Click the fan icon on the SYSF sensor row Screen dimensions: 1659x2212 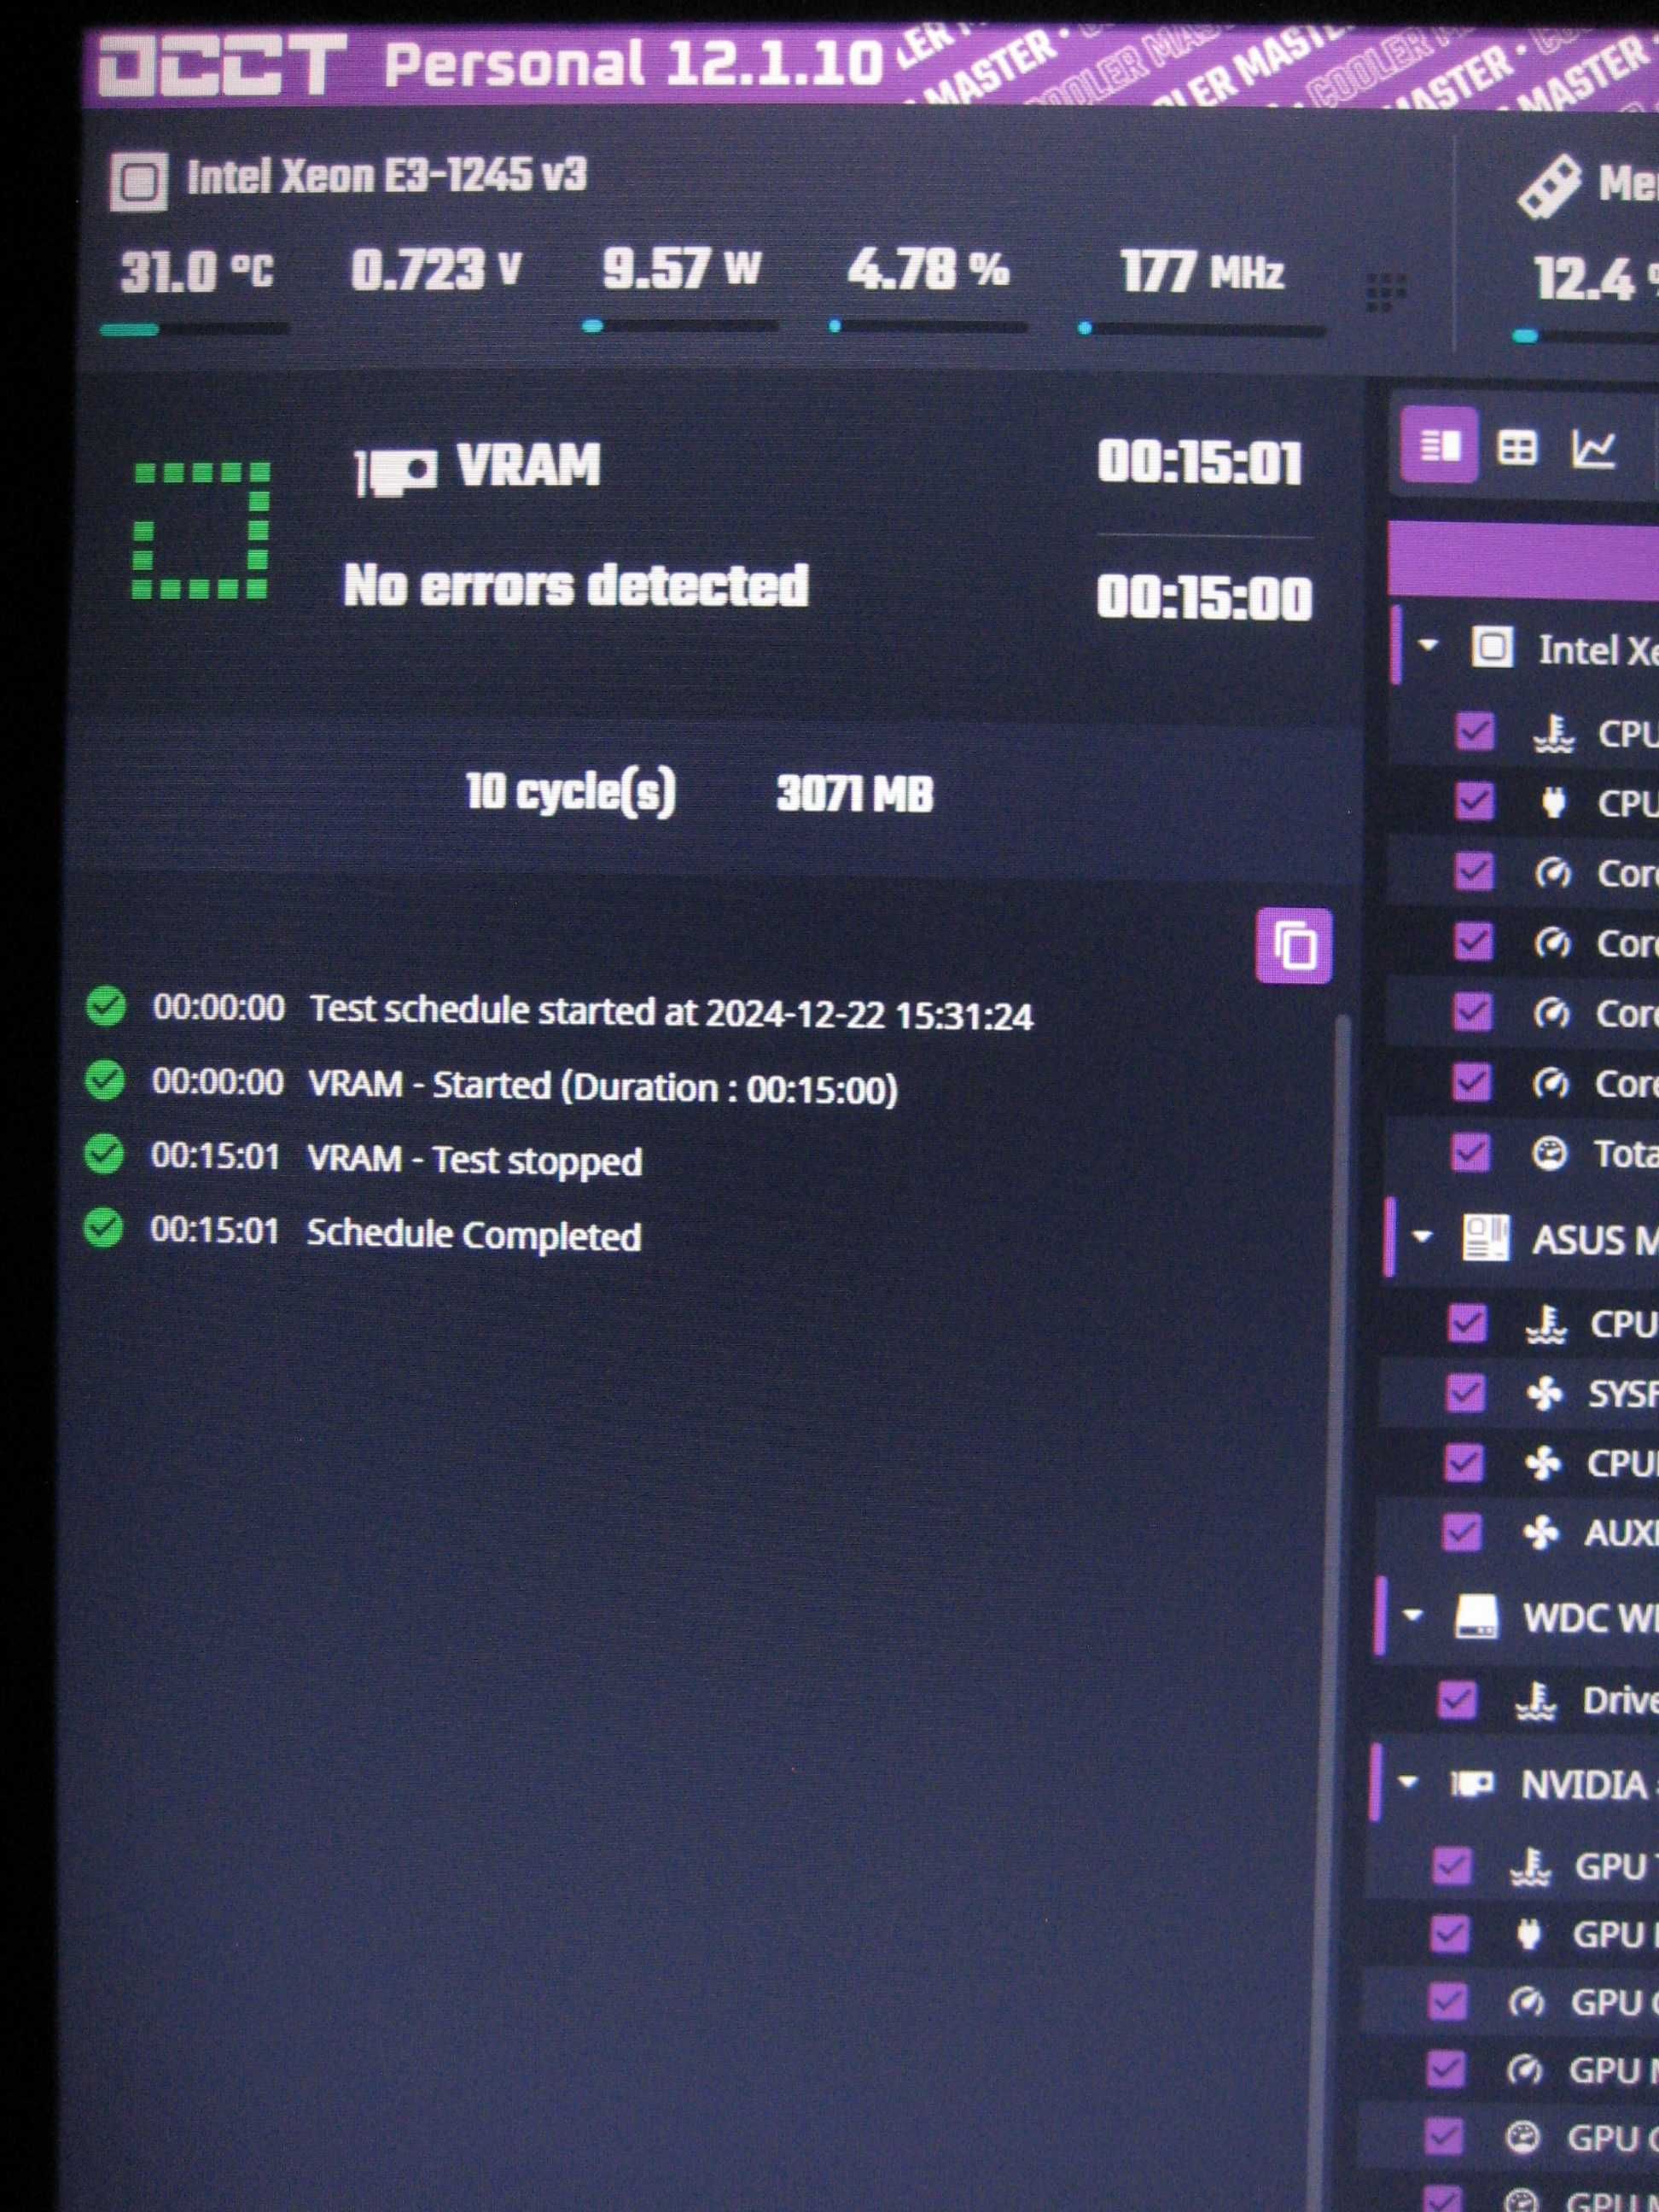click(x=1544, y=1392)
